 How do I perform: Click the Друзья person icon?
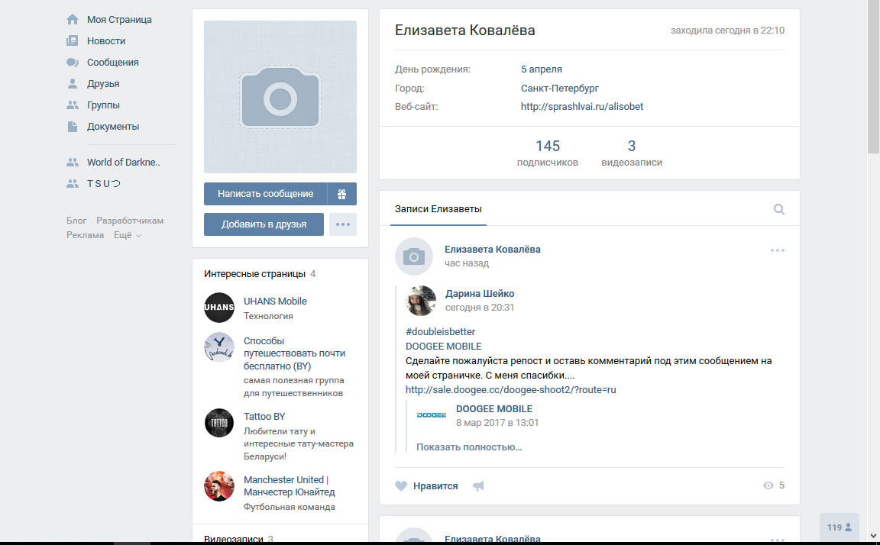73,83
